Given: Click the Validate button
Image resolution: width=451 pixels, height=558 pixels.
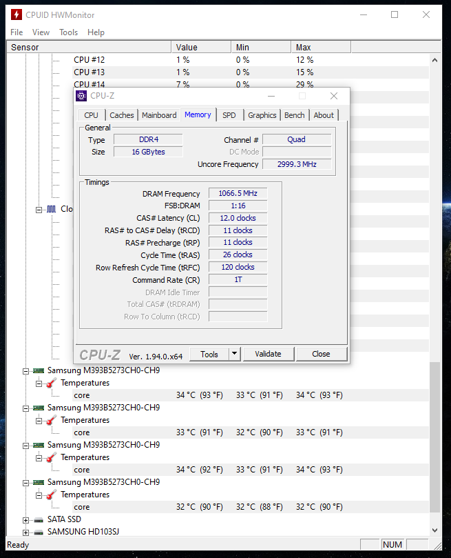Looking at the screenshot, I should pyautogui.click(x=268, y=354).
